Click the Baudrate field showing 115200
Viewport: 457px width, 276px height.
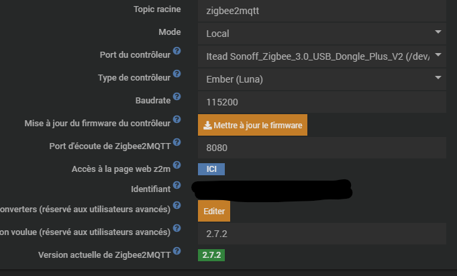pyautogui.click(x=322, y=102)
